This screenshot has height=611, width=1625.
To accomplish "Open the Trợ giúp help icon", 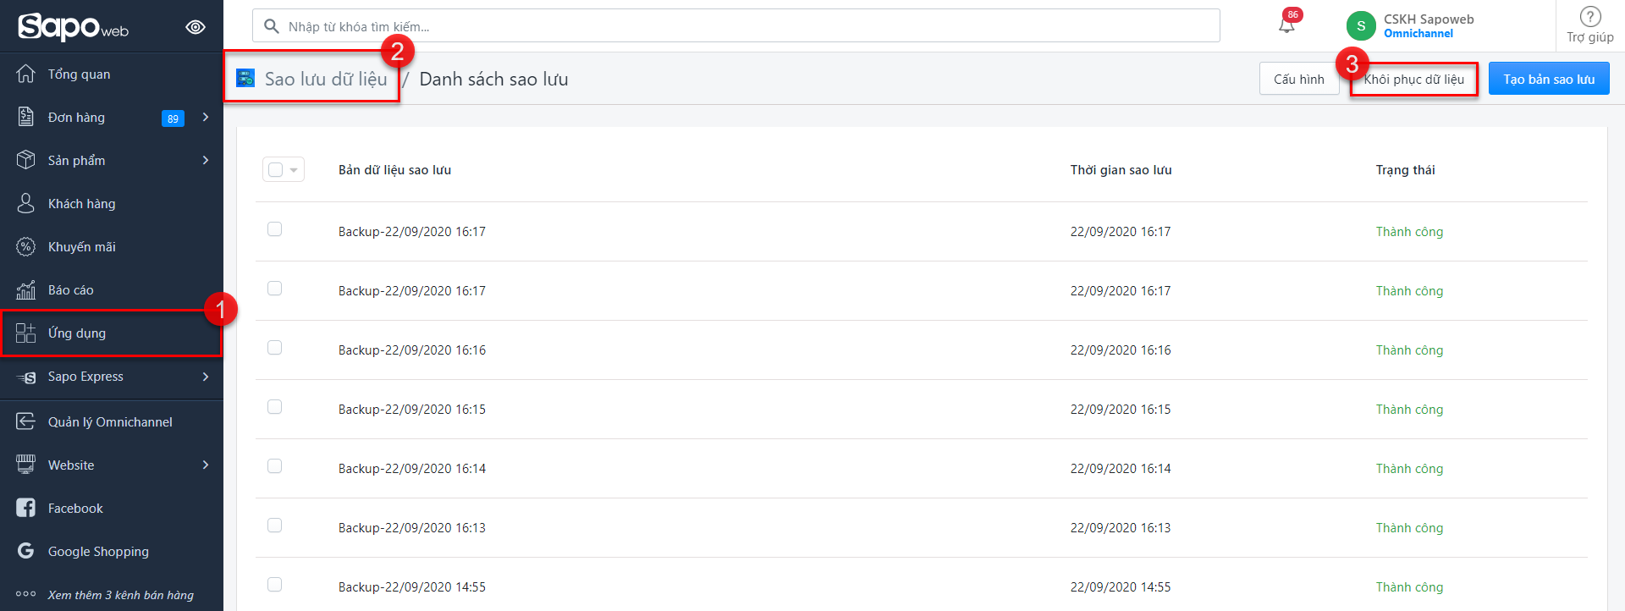I will [1590, 17].
